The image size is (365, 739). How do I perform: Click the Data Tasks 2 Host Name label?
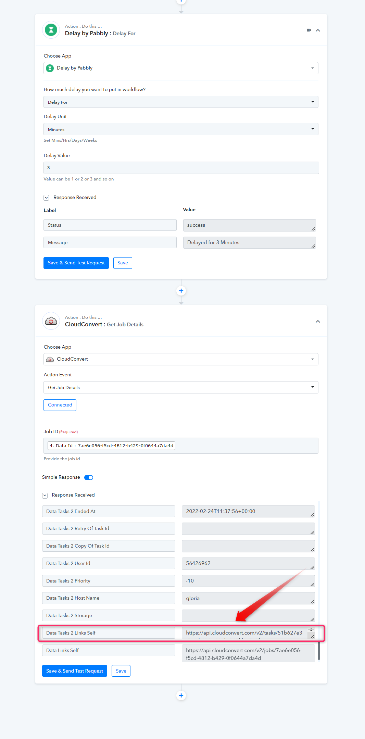109,598
